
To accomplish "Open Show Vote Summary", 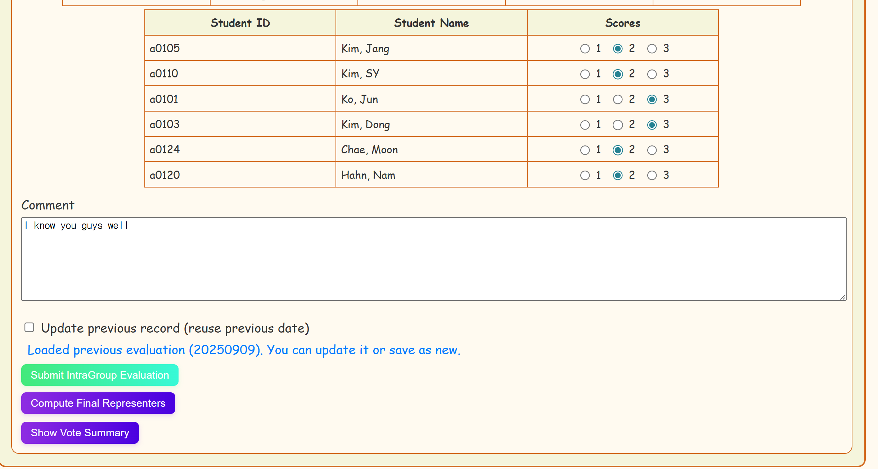I will point(80,433).
